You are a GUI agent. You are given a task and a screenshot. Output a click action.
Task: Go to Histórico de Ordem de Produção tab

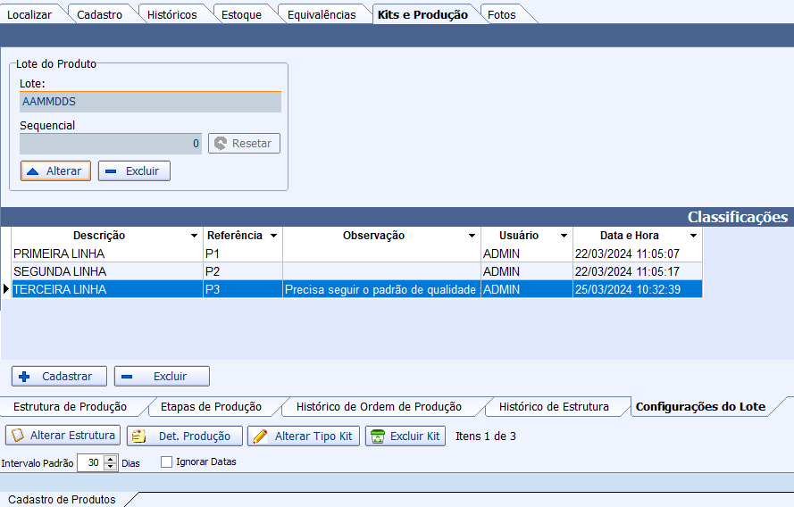pos(379,407)
